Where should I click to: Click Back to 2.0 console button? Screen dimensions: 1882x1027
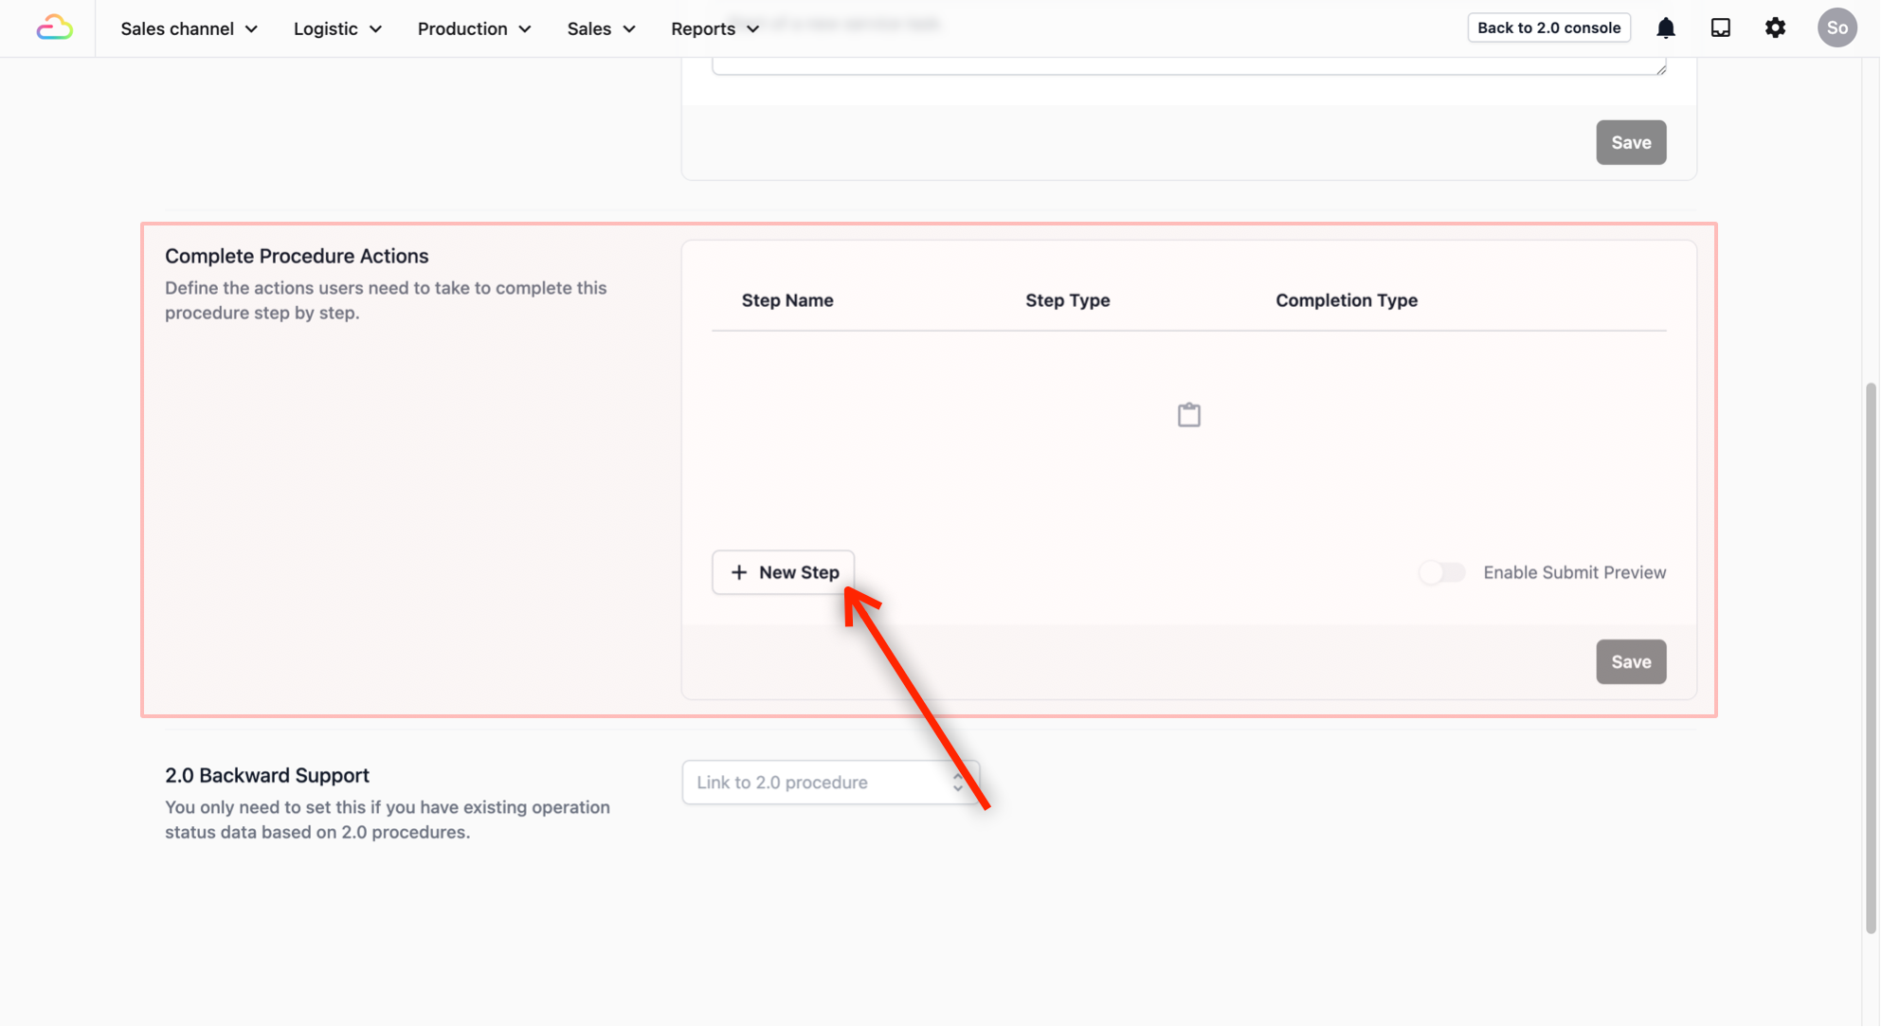1548,27
